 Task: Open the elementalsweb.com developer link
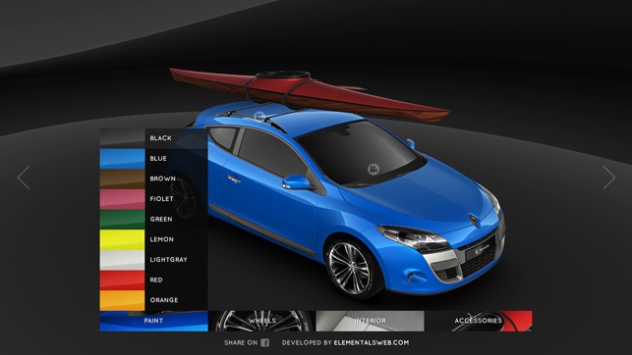[x=372, y=343]
